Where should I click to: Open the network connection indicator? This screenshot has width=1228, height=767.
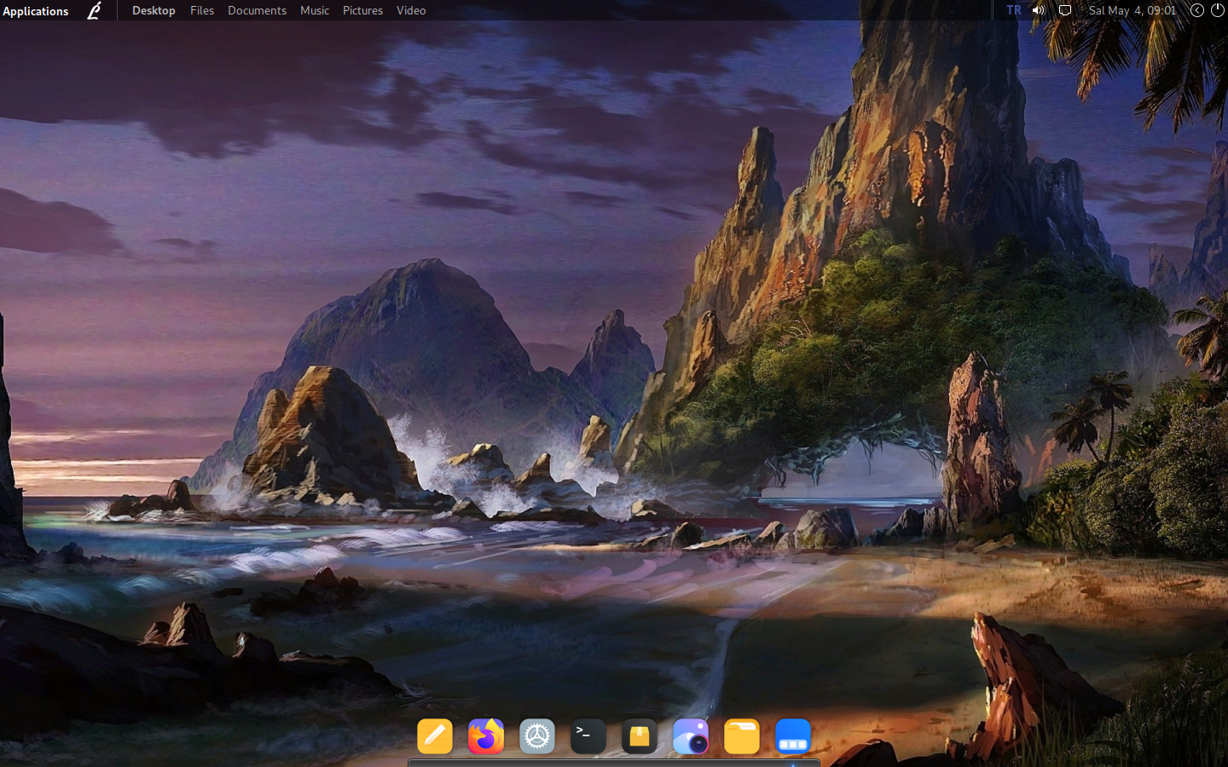1065,10
